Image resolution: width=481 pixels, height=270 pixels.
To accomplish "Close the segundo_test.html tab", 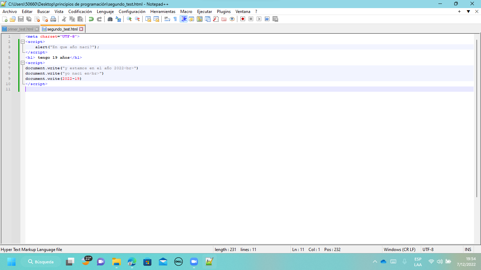I will tap(81, 29).
